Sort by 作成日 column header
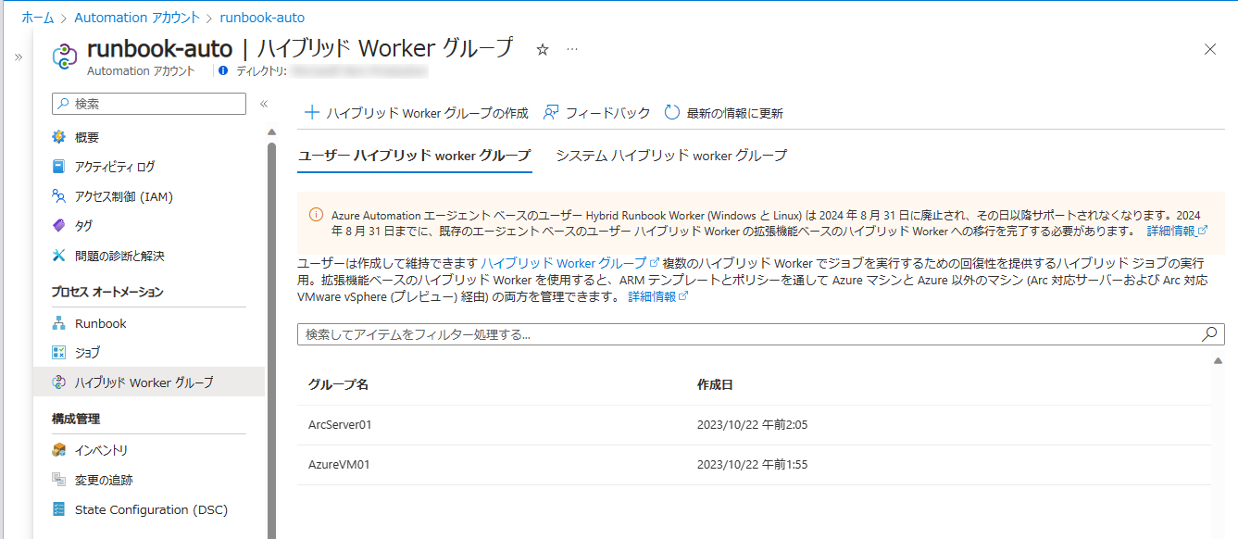The width and height of the screenshot is (1238, 539). [x=715, y=384]
